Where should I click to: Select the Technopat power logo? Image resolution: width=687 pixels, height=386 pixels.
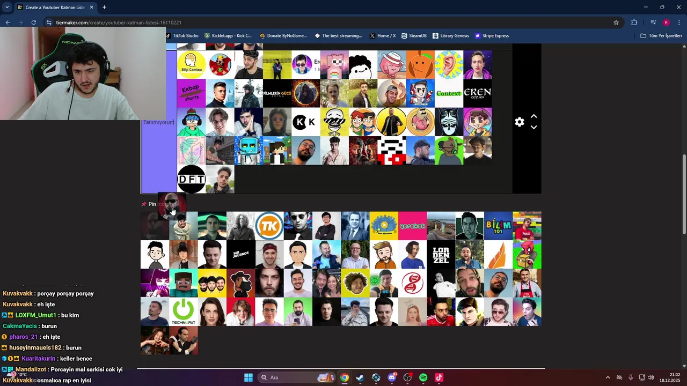[183, 311]
